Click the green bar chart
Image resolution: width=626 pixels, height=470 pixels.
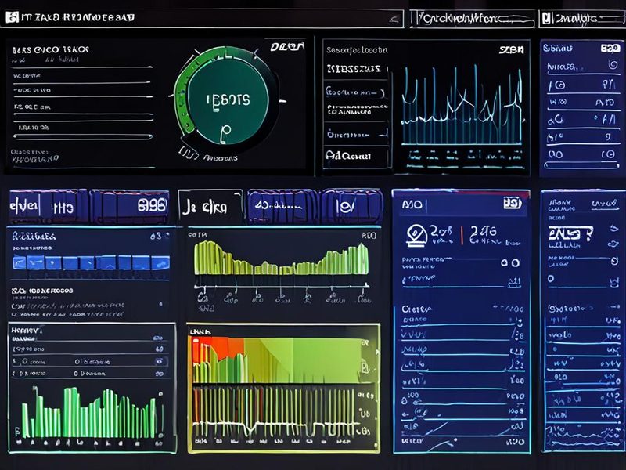[91, 413]
